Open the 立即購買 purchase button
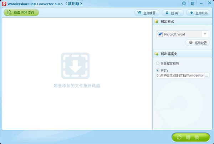The height and width of the screenshot is (144, 214). (147, 13)
